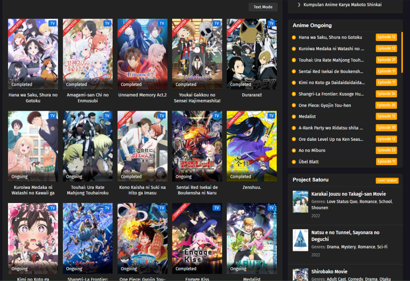Image resolution: width=410 pixels, height=281 pixels.
Task: Click the Durarara!! title link under its poster
Action: click(x=252, y=95)
